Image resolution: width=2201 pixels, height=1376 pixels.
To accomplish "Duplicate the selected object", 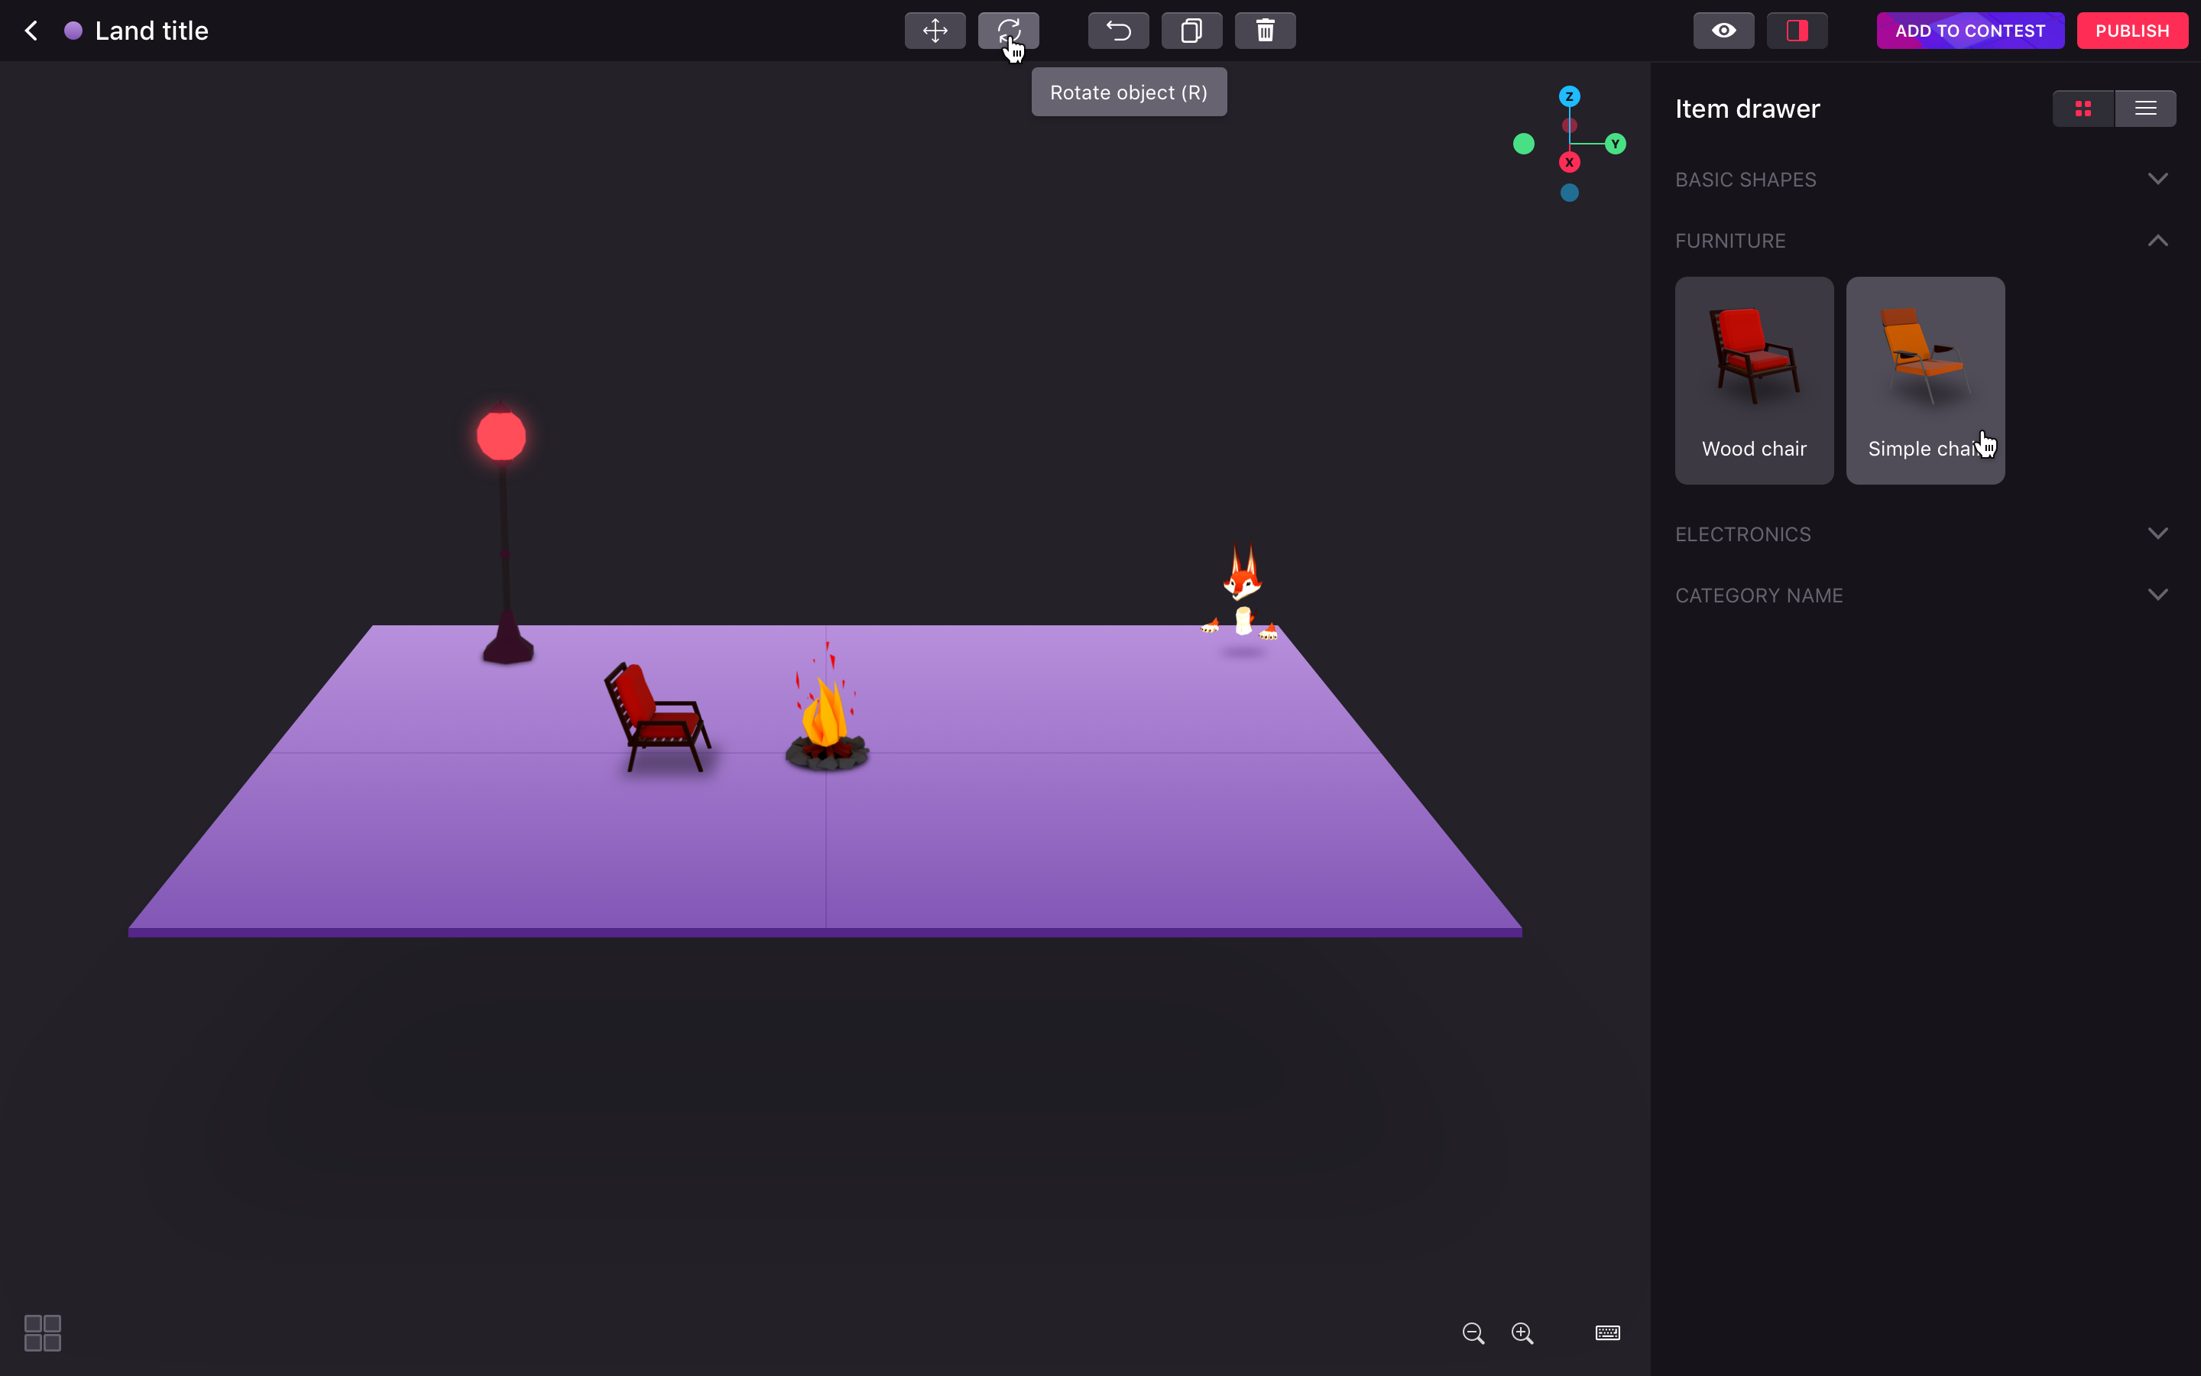I will (1191, 30).
